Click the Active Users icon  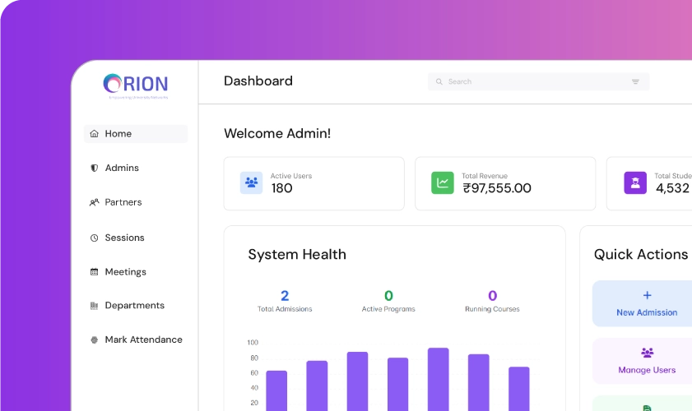[251, 182]
